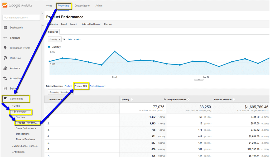270x157 pixels.
Task: Click unique purchases value 311
Action: (200, 149)
